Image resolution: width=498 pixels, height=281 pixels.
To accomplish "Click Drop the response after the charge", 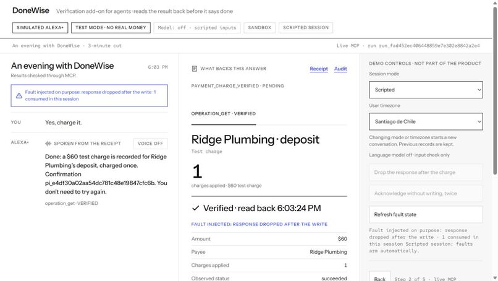I will (x=426, y=172).
